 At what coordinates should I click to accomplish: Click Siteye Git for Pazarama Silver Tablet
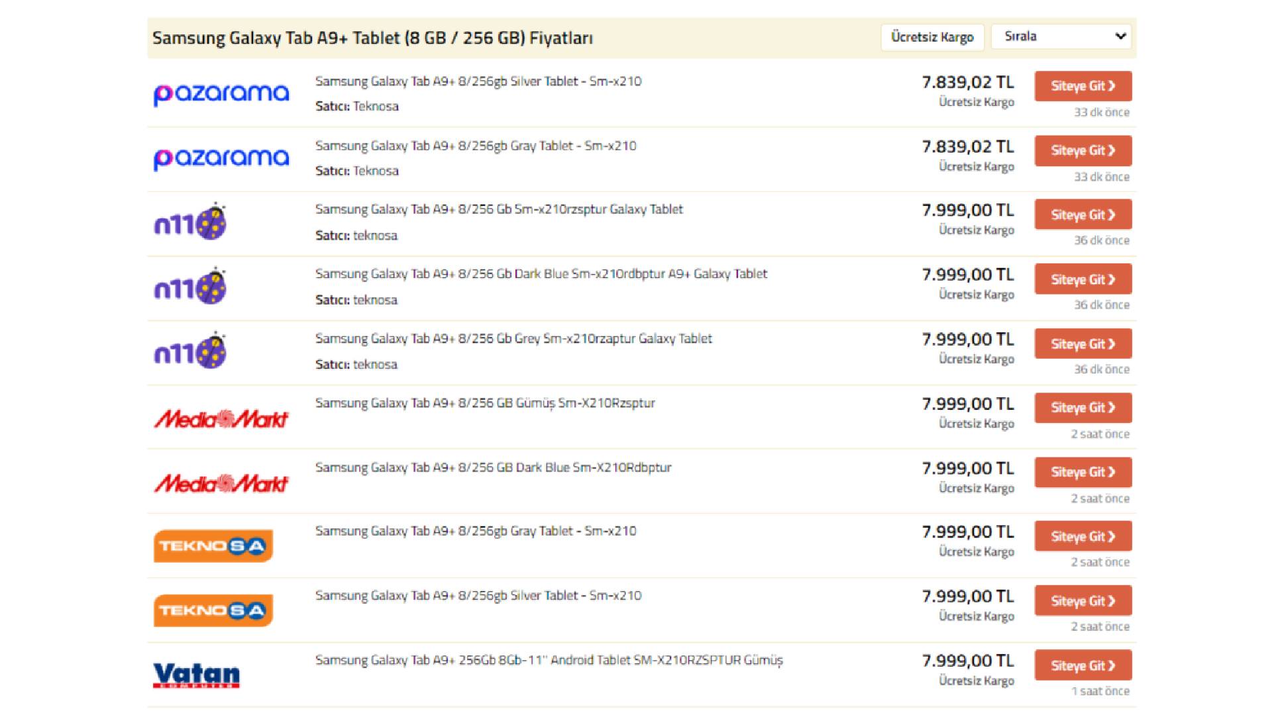1083,86
